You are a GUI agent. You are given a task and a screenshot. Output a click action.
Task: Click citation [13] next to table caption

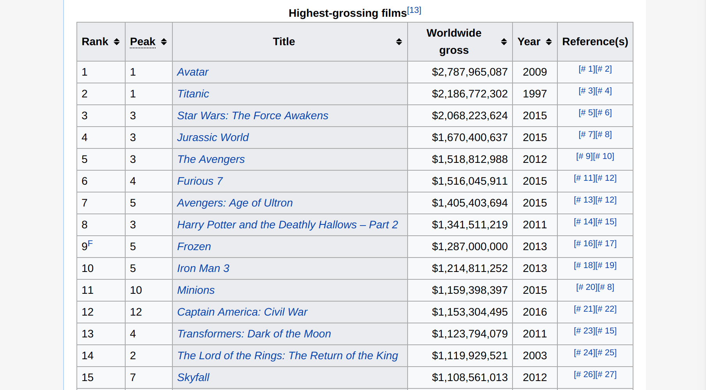pos(414,10)
